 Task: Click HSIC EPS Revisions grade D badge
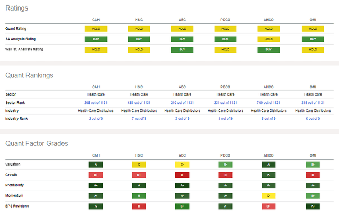[x=139, y=206]
